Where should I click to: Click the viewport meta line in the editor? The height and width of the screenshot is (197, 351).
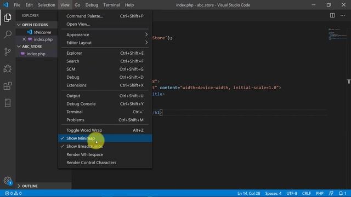(x=217, y=88)
